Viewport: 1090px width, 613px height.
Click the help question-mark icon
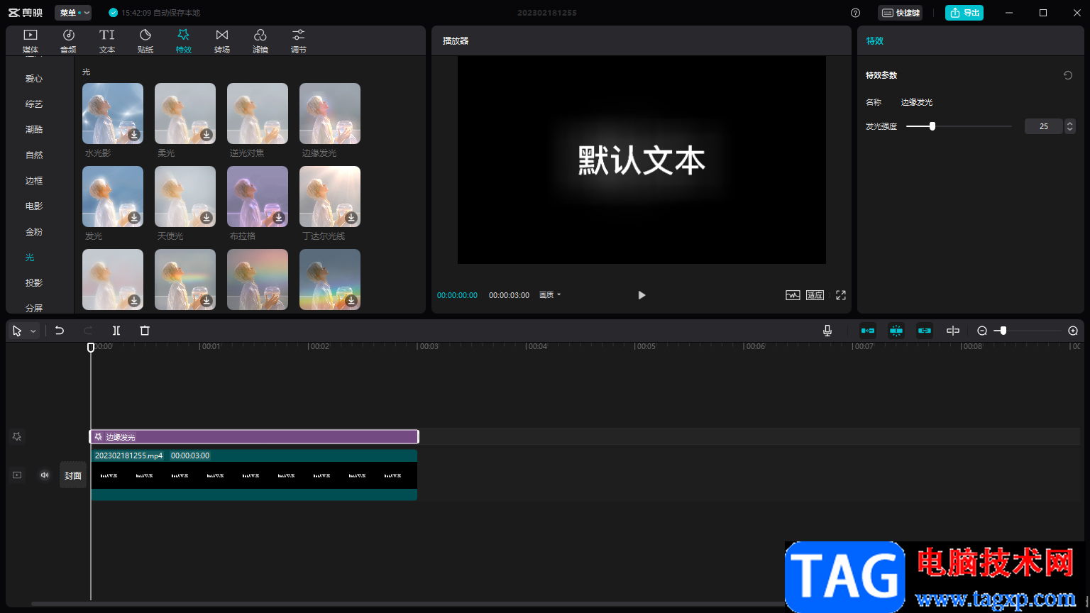[x=855, y=13]
